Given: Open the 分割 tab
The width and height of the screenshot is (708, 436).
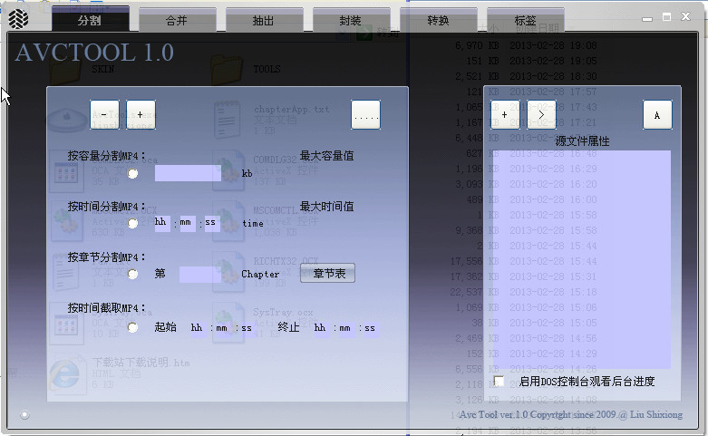Looking at the screenshot, I should [91, 20].
